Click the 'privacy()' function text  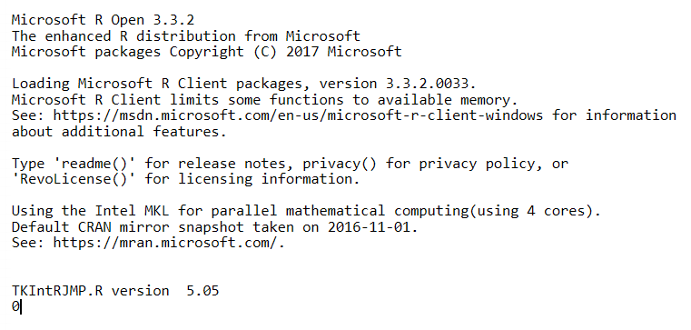coord(340,164)
